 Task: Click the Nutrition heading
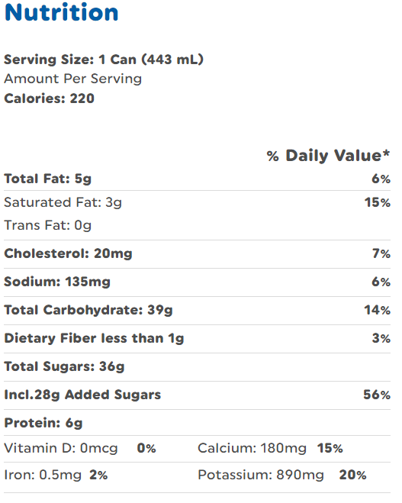62,12
